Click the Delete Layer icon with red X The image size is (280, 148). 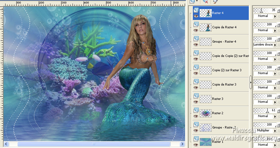pos(205,2)
